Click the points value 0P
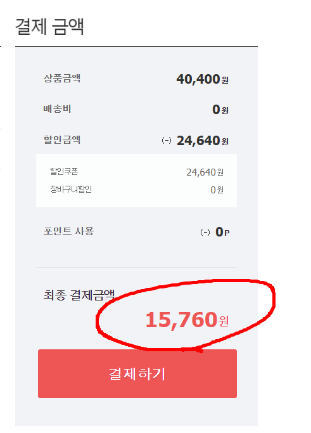Screen dimensions: 311x433 [222, 232]
